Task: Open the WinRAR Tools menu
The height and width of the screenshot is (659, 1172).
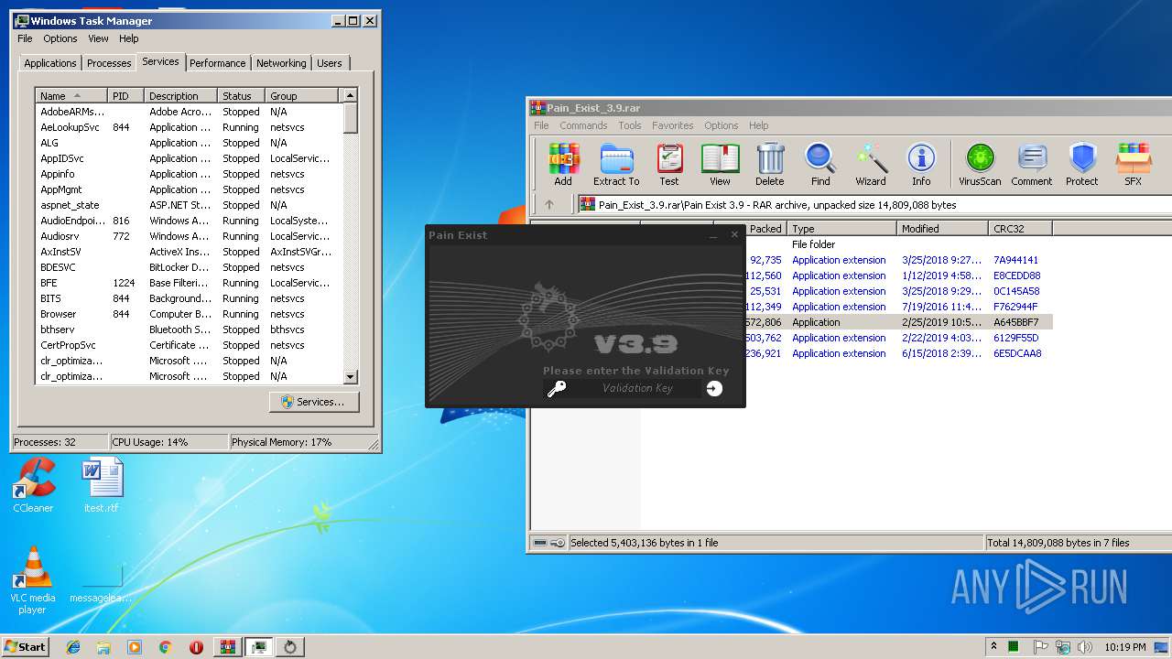Action: [630, 125]
